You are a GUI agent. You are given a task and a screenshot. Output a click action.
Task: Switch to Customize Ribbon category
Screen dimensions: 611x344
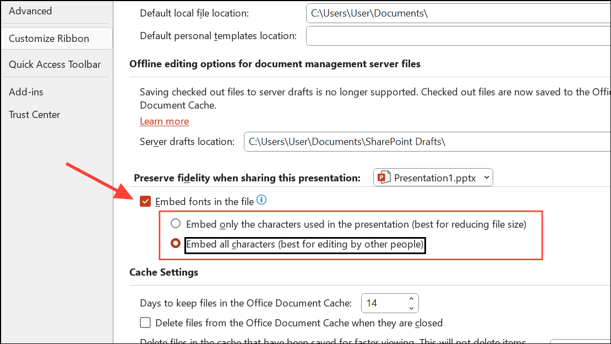49,39
